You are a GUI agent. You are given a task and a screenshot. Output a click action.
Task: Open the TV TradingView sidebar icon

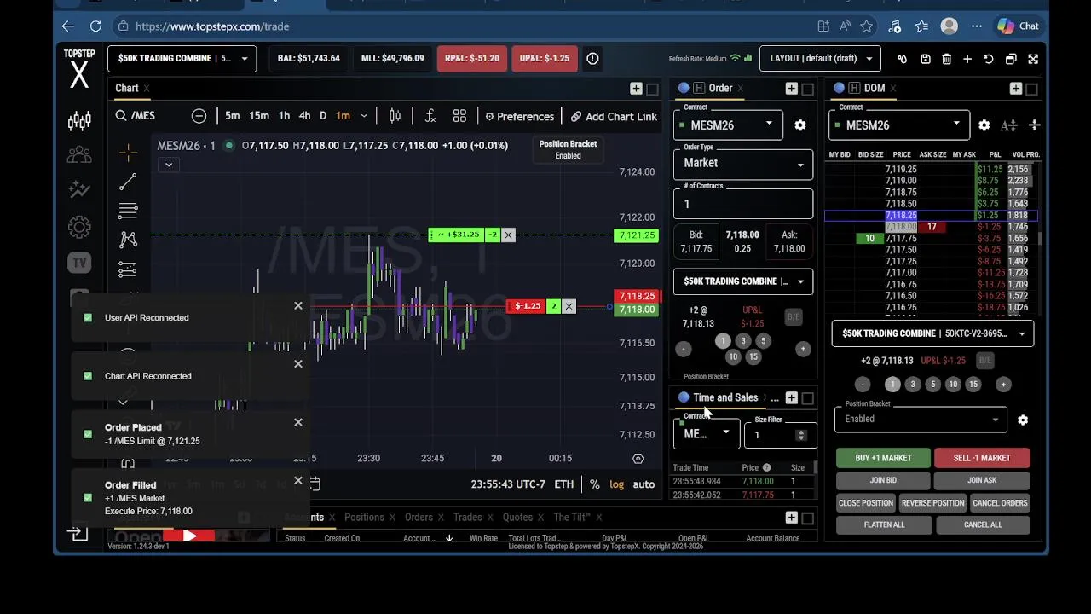[x=79, y=263]
